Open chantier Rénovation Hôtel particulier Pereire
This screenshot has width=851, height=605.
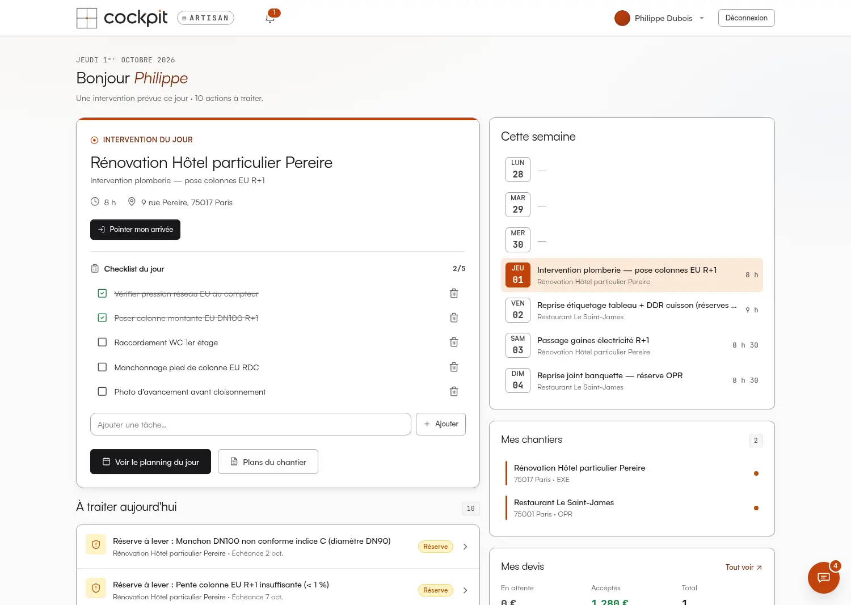point(632,473)
